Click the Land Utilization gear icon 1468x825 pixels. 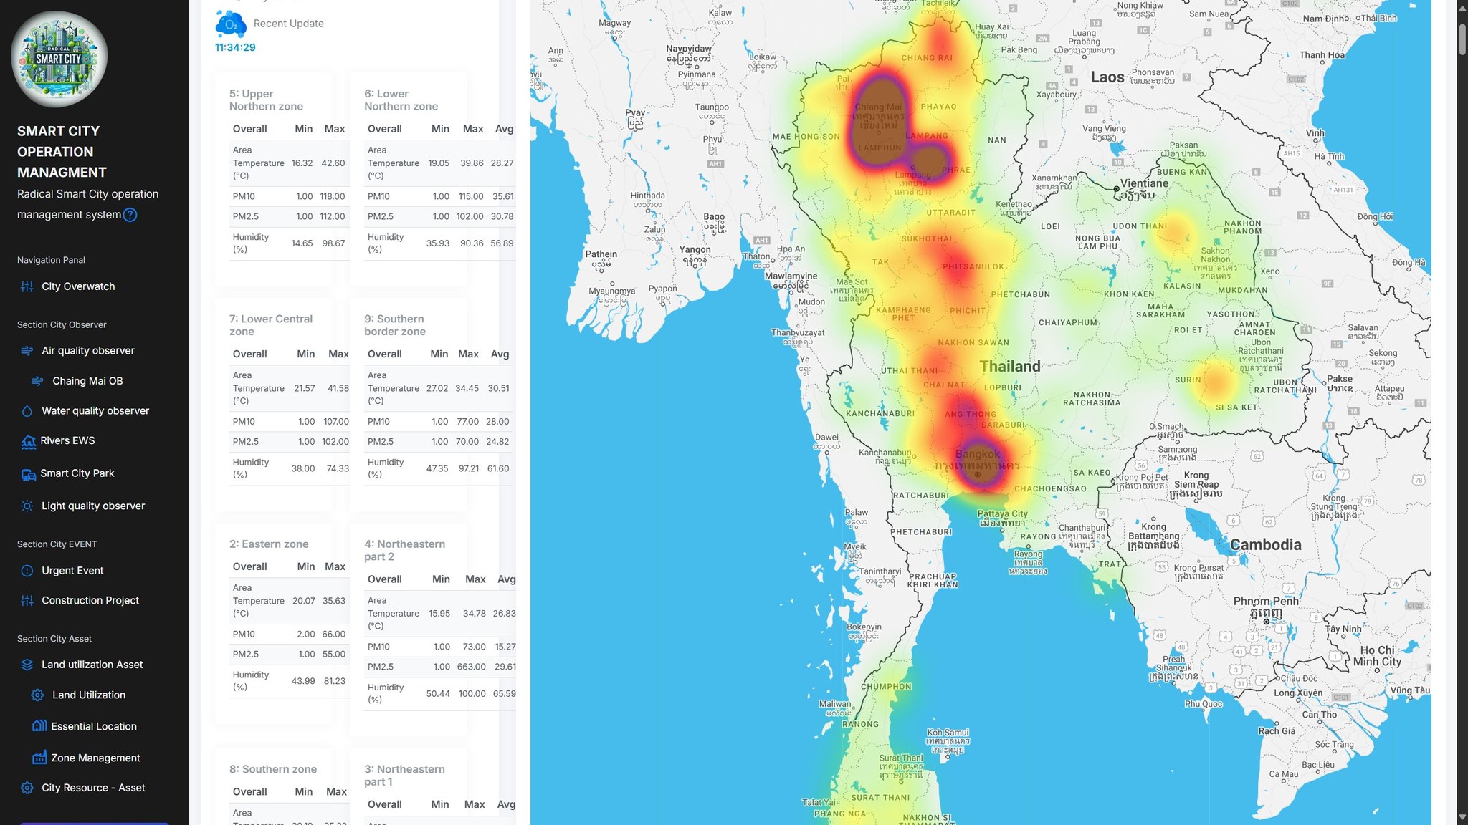(38, 695)
